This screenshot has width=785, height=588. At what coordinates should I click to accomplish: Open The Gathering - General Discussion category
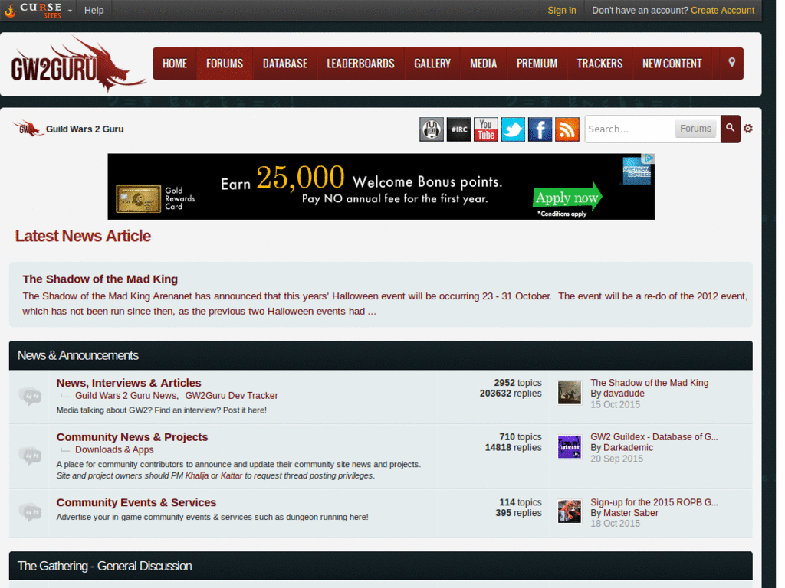pyautogui.click(x=104, y=566)
